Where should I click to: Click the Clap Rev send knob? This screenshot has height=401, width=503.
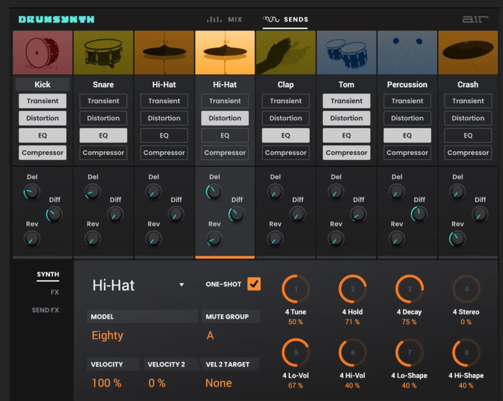[x=275, y=239]
